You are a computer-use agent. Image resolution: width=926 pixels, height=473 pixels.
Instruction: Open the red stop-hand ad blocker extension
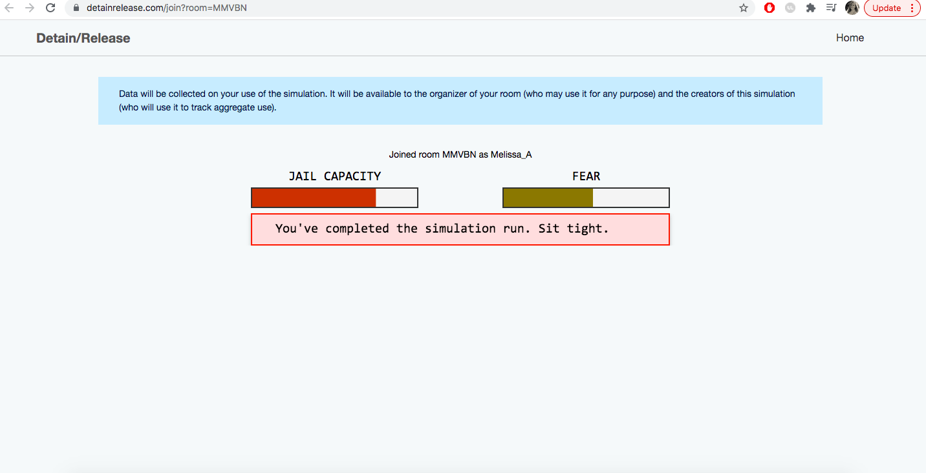click(x=770, y=8)
